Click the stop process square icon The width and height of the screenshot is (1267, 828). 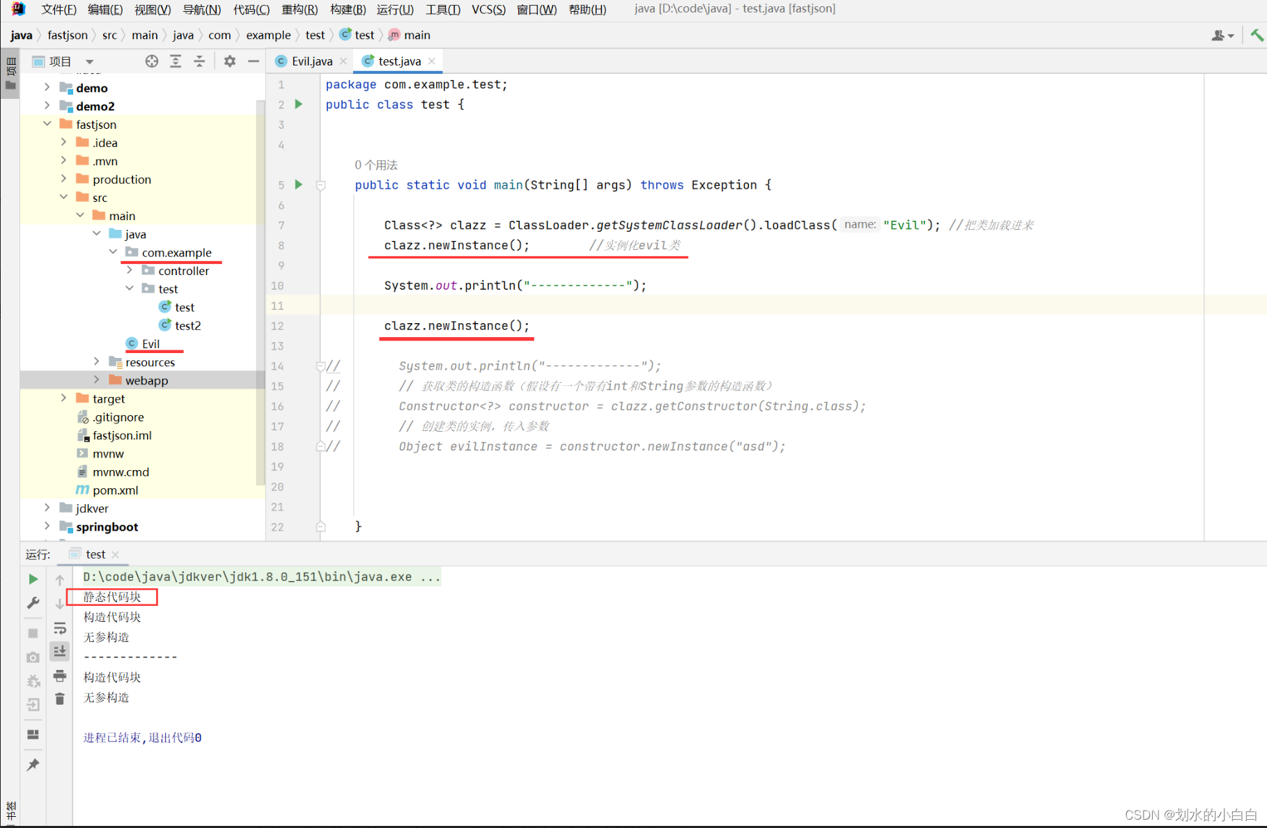pyautogui.click(x=33, y=633)
